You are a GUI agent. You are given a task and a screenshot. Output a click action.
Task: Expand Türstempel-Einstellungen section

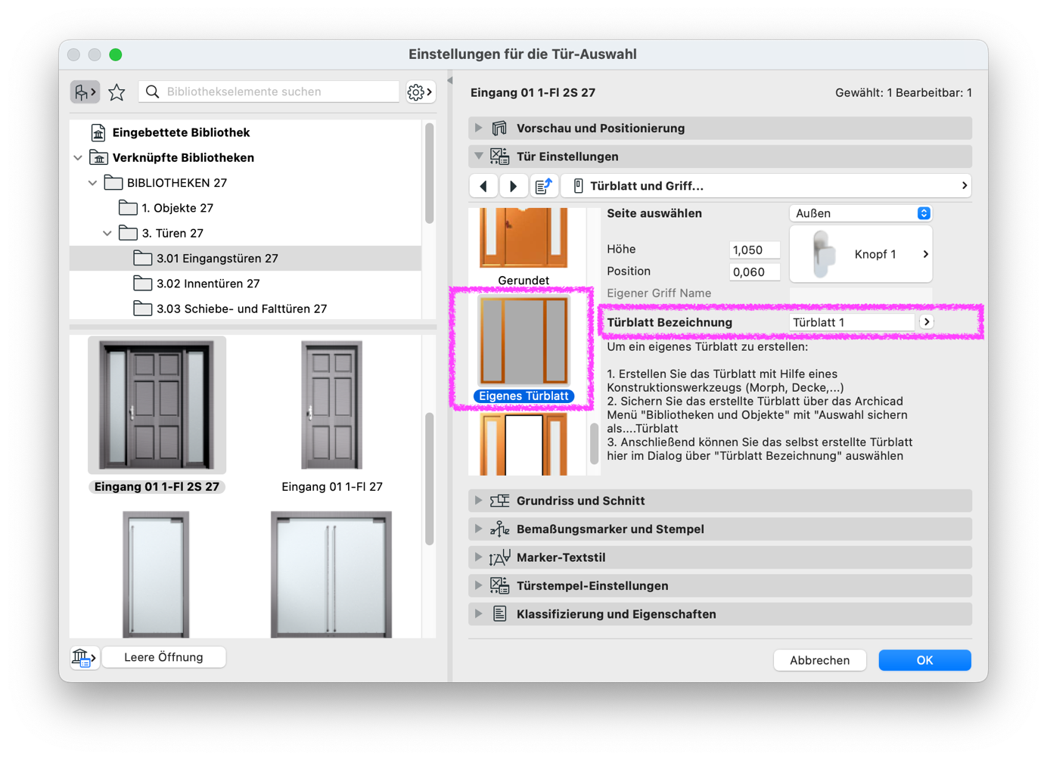coord(478,586)
